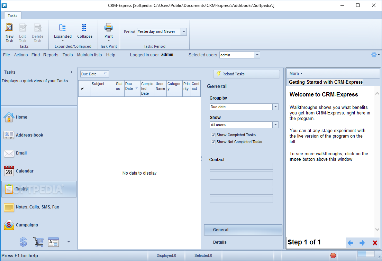
Task: Click the first Contact field
Action: (241, 166)
